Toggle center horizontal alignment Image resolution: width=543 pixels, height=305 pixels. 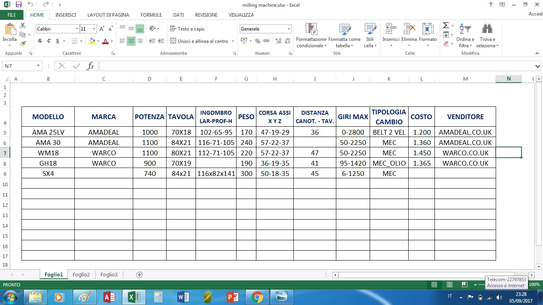tap(131, 41)
